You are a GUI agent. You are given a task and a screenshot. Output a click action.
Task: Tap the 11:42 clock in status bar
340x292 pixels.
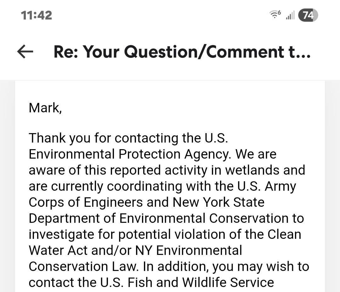pos(37,15)
